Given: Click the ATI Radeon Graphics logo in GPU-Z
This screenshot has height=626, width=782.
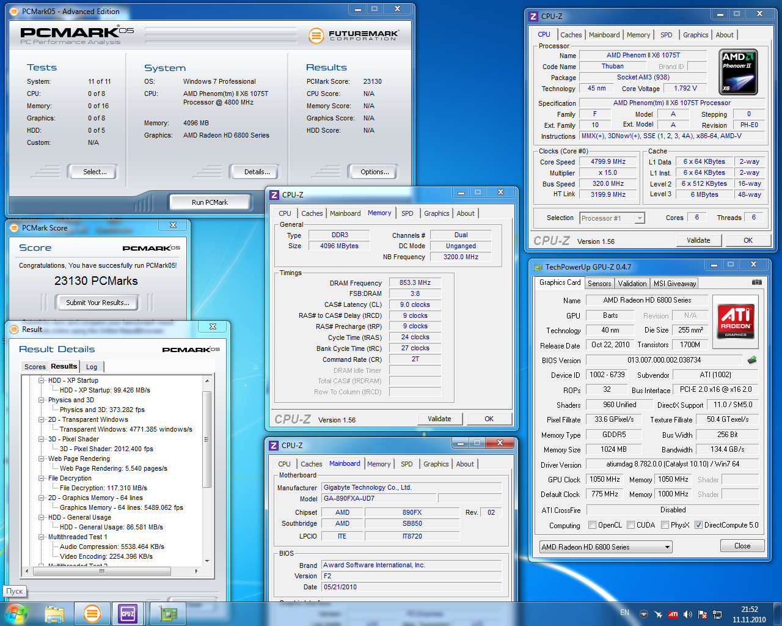Looking at the screenshot, I should point(736,322).
